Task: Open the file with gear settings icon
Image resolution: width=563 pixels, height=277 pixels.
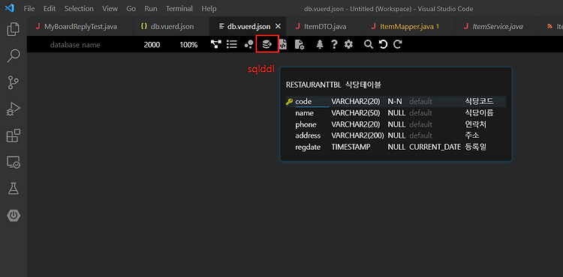Action: [x=299, y=44]
